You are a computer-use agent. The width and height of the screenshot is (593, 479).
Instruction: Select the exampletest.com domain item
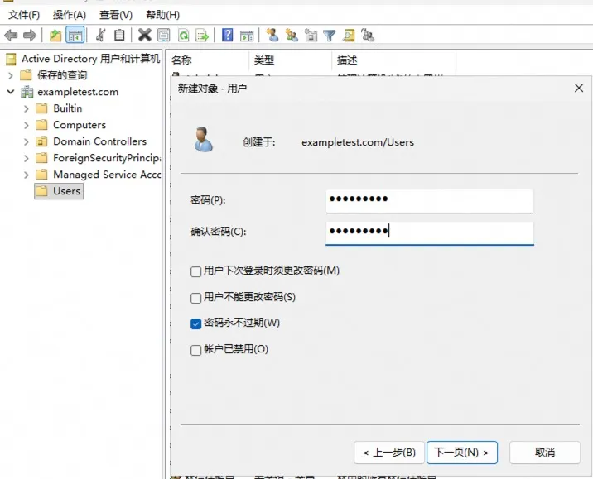(x=78, y=92)
